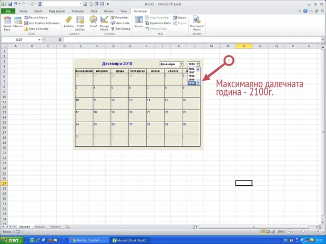Click the zoom slider in status bar
Image resolution: width=326 pixels, height=244 pixels.
(302, 231)
